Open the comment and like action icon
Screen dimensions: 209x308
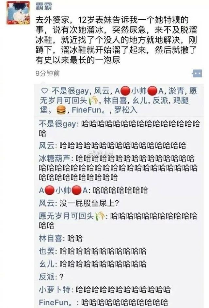pos(198,74)
